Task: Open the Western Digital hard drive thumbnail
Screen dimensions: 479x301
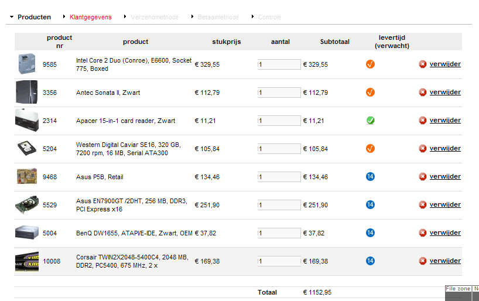Action: click(x=27, y=148)
